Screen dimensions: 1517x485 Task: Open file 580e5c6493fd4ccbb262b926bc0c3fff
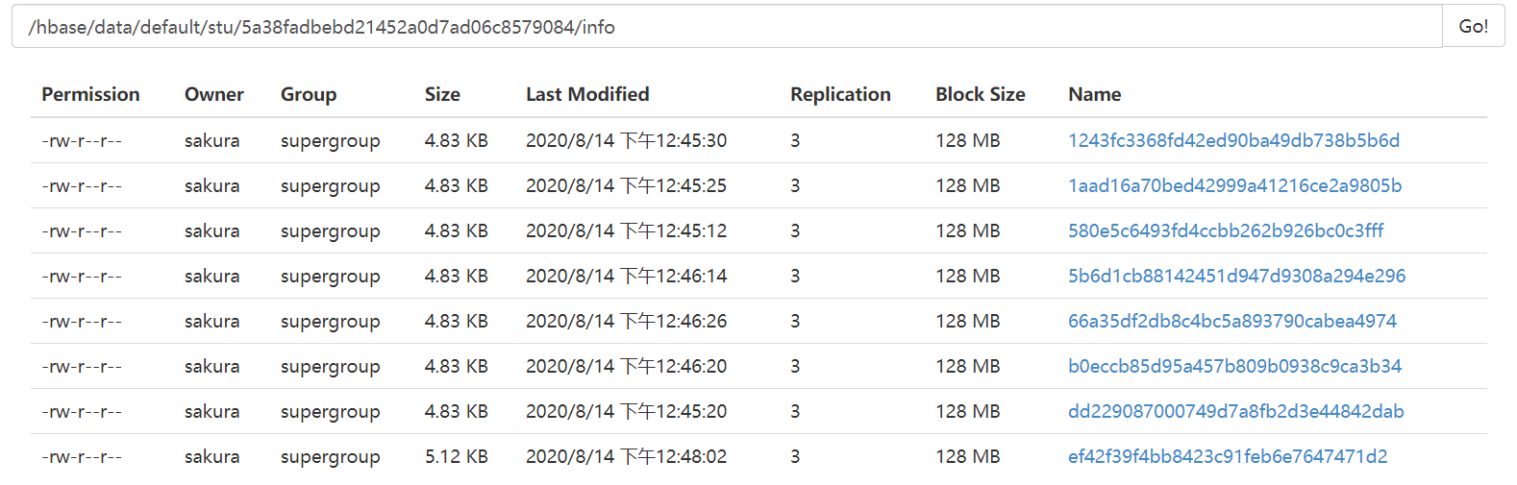click(x=1226, y=230)
